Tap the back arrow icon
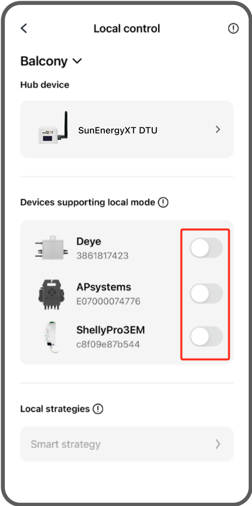Screen dimensions: 252x506 [x=24, y=28]
